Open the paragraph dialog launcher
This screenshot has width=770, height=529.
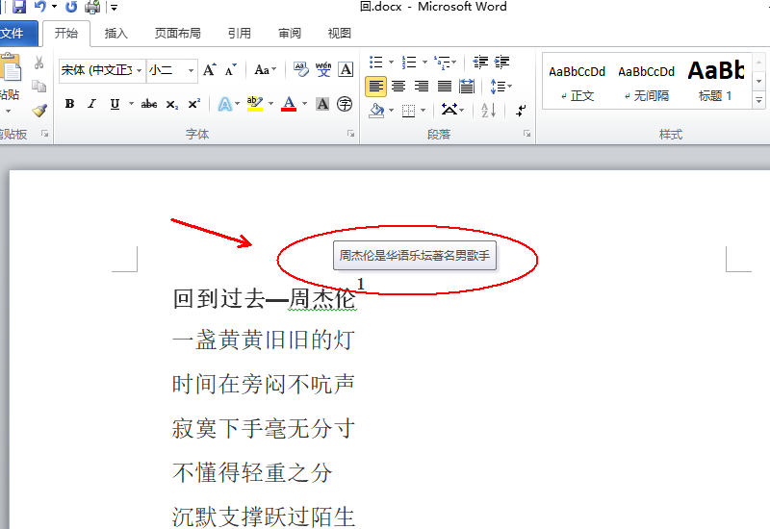(526, 134)
